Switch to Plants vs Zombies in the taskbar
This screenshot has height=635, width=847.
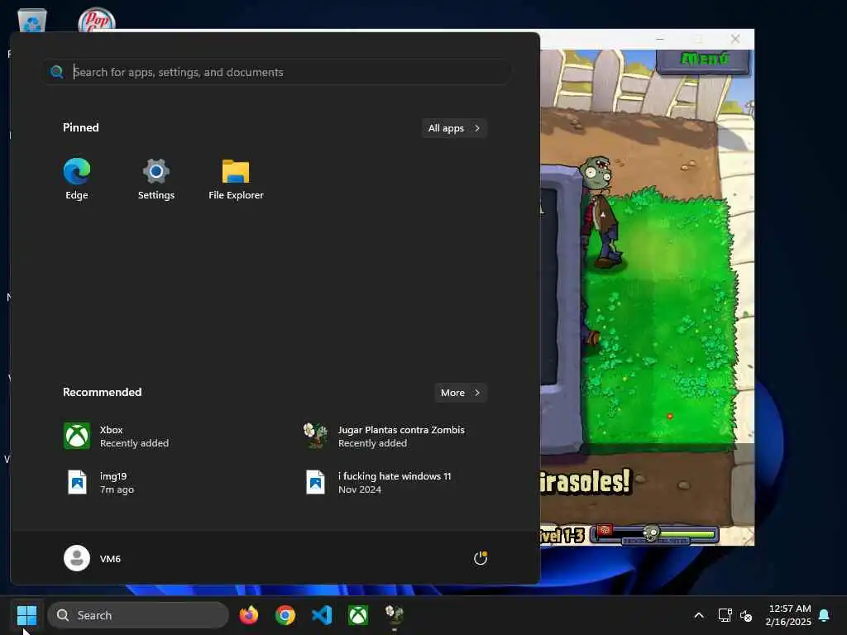pos(395,615)
